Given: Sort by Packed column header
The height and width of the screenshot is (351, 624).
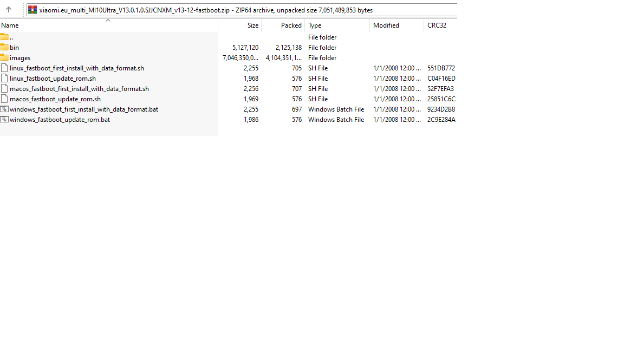Looking at the screenshot, I should [x=291, y=25].
